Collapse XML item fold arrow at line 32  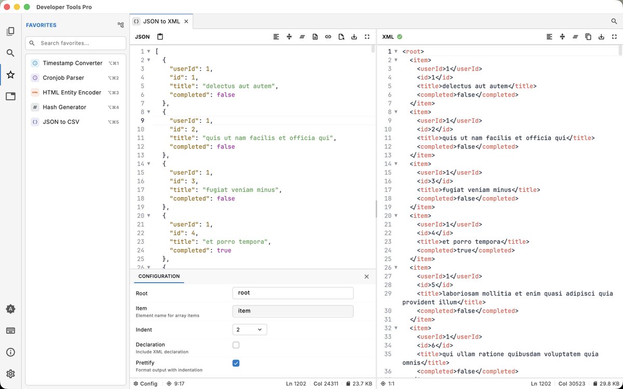(x=396, y=328)
